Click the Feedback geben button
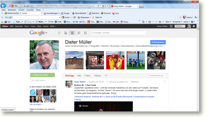This screenshot has height=117, width=207. pos(8,110)
